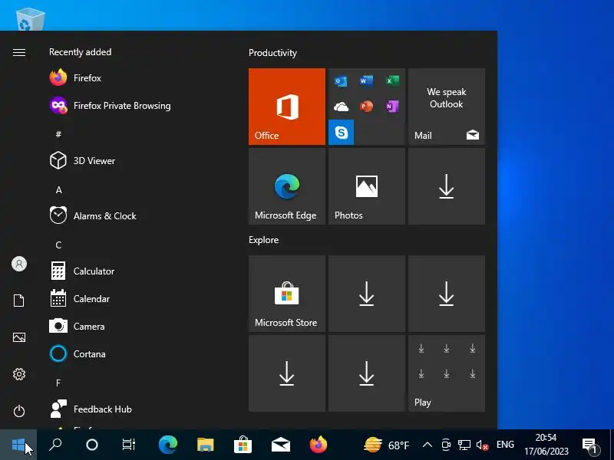Screen dimensions: 614x460
Task: Click the letter C section header
Action: click(x=58, y=245)
